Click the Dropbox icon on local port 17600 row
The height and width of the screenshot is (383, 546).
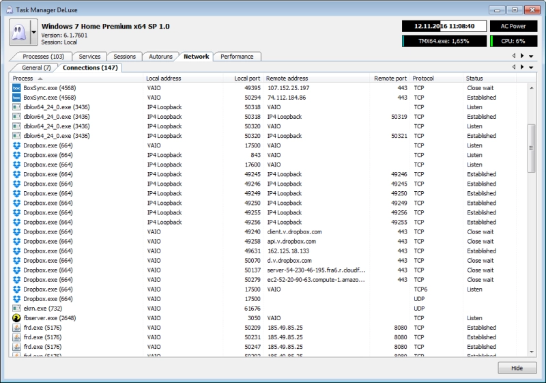[16, 165]
